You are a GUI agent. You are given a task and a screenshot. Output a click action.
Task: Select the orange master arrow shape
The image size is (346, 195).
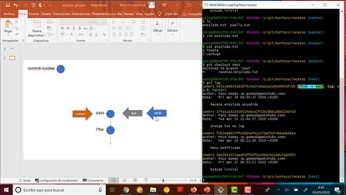(82, 114)
